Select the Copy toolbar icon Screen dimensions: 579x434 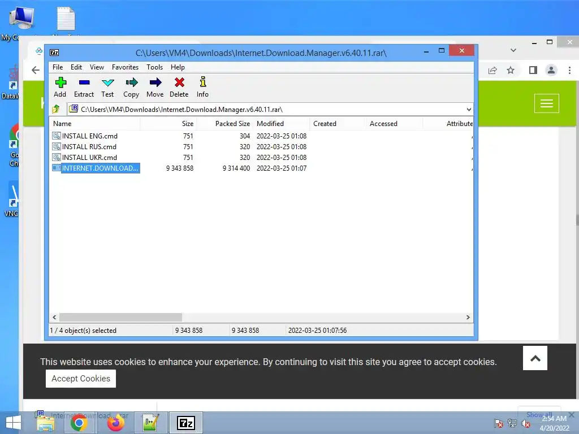[131, 87]
